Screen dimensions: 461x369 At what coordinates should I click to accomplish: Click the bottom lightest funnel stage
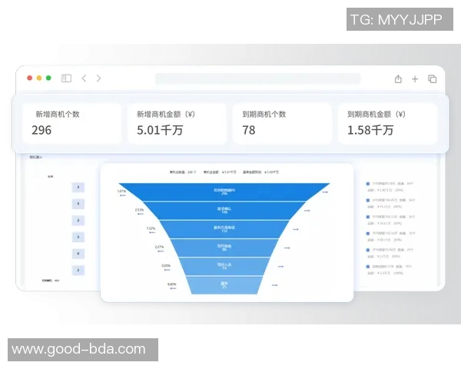pos(225,285)
